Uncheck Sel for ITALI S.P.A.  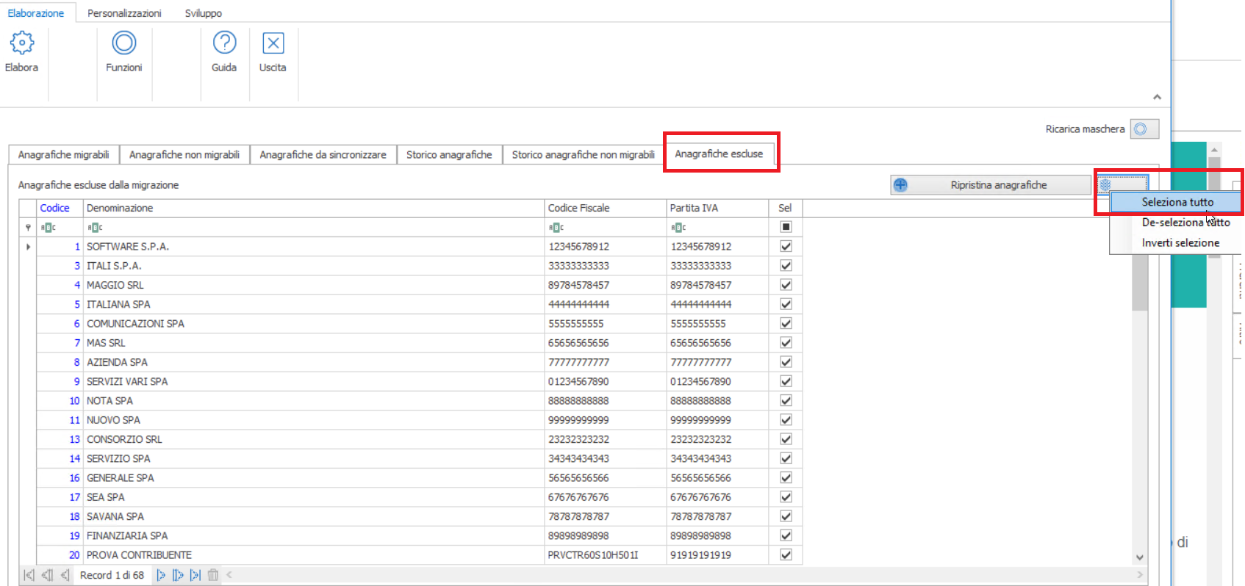pyautogui.click(x=786, y=265)
